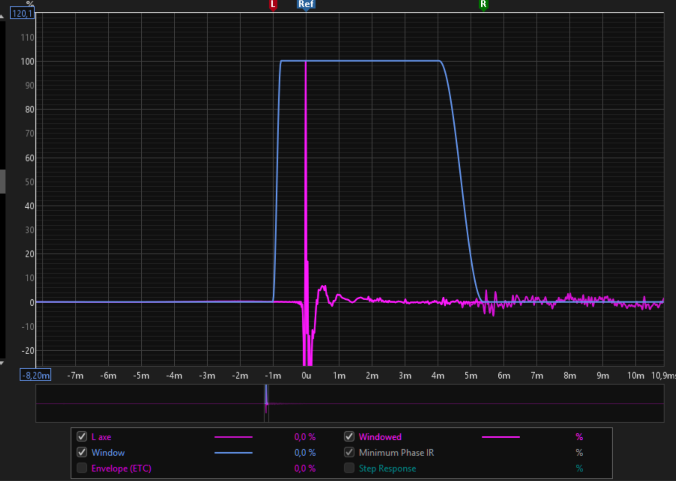Screen dimensions: 676x481
Task: Toggle the Windowed trace checkbox
Action: click(x=349, y=437)
